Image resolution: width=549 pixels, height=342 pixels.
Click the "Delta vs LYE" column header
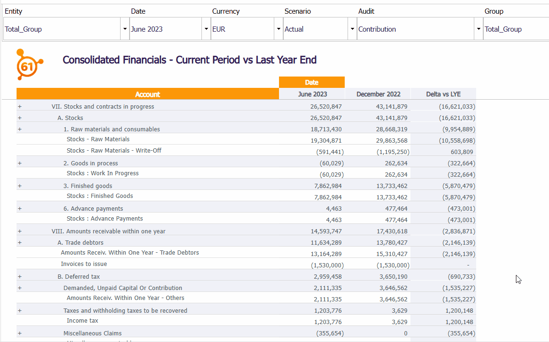(x=444, y=93)
